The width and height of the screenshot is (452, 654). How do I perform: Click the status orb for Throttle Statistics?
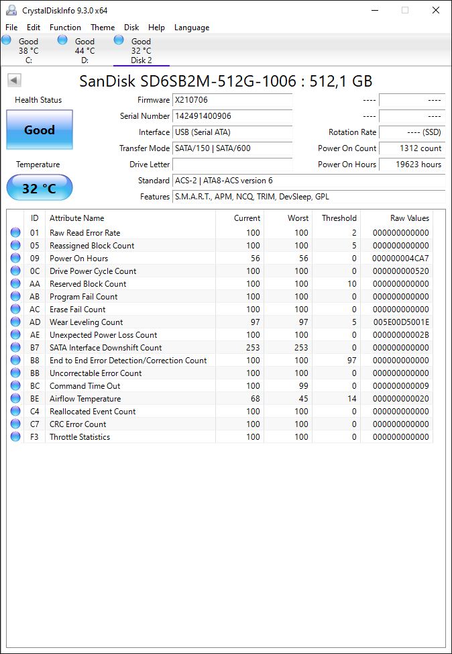tap(15, 436)
